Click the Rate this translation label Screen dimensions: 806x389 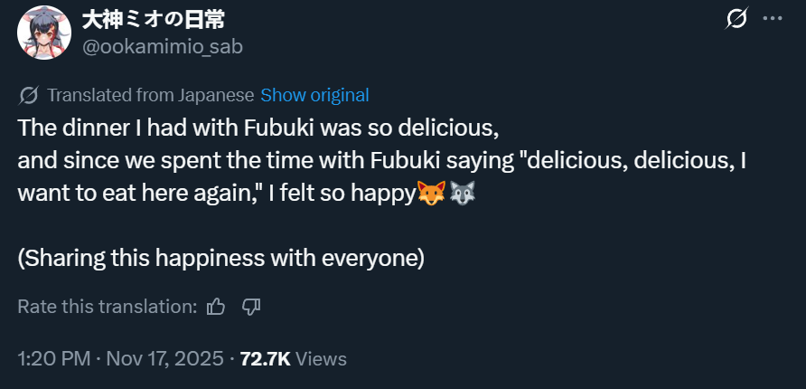(x=107, y=307)
